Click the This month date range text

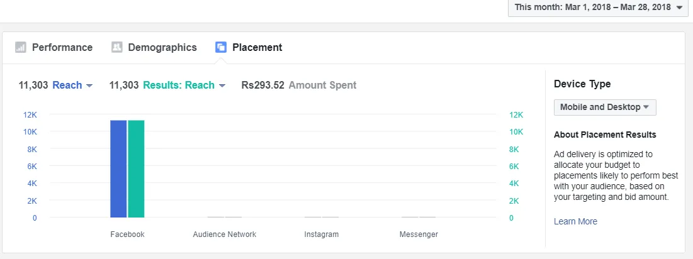coord(593,8)
